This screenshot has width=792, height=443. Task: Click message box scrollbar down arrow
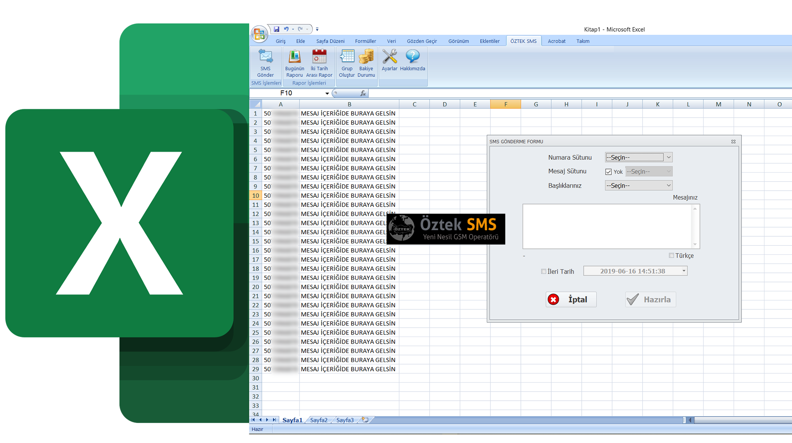(695, 245)
